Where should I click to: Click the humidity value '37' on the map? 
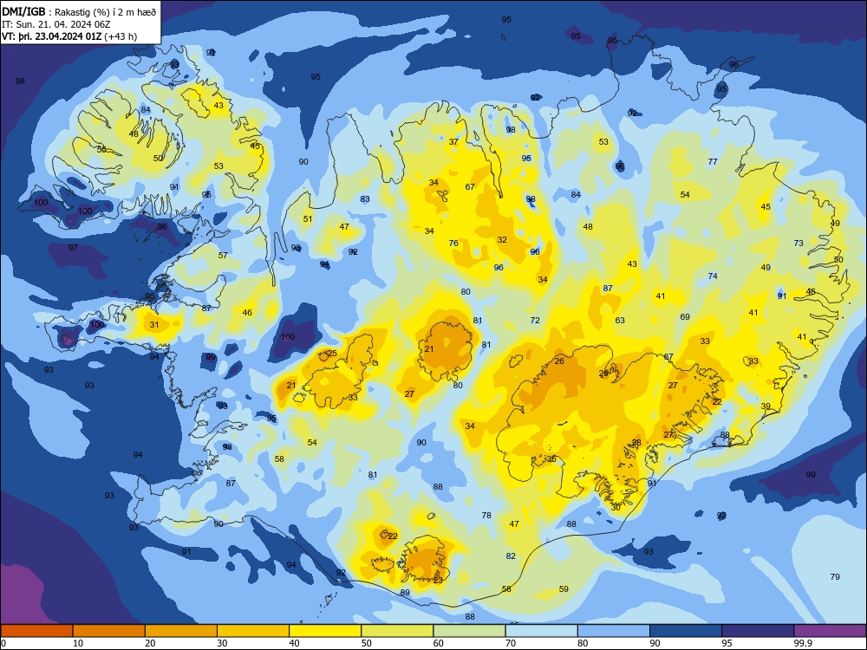[453, 142]
